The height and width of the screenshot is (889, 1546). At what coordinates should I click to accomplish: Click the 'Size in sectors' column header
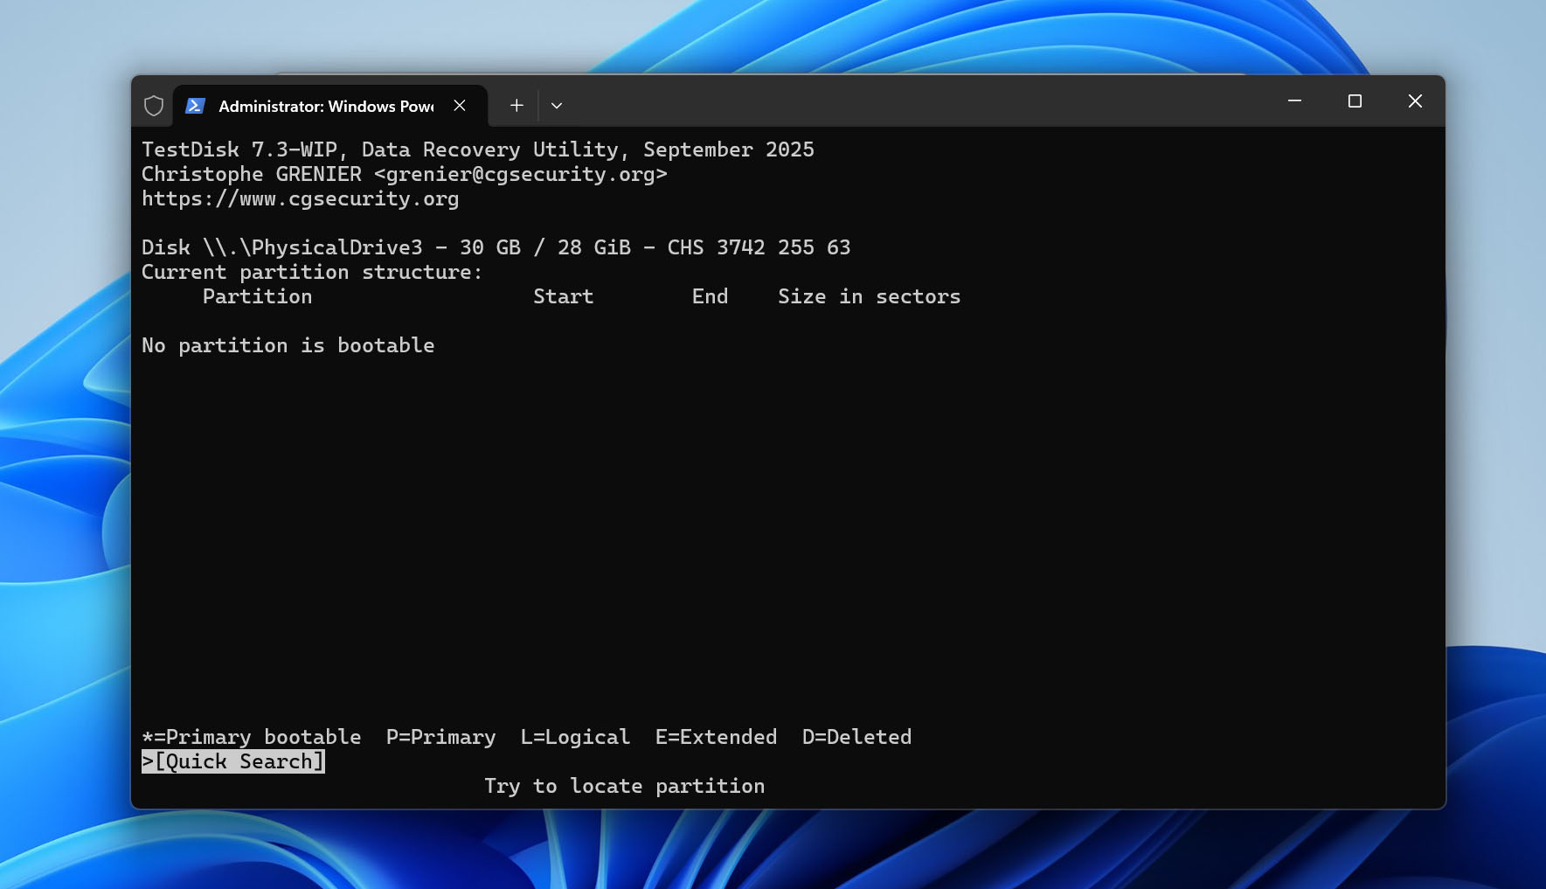[x=870, y=297]
